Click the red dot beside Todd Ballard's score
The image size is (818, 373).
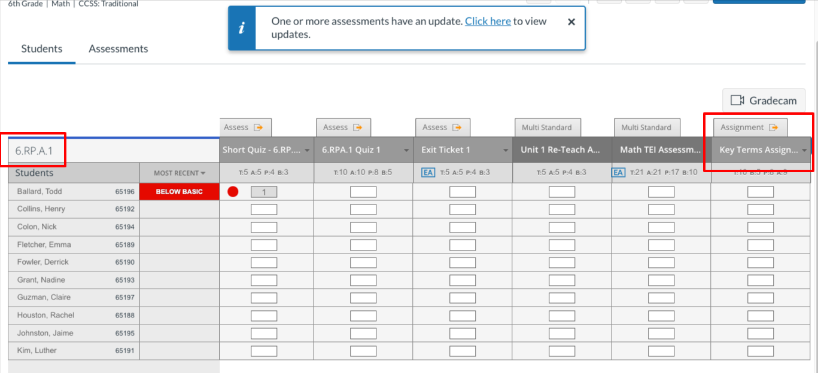(x=233, y=192)
